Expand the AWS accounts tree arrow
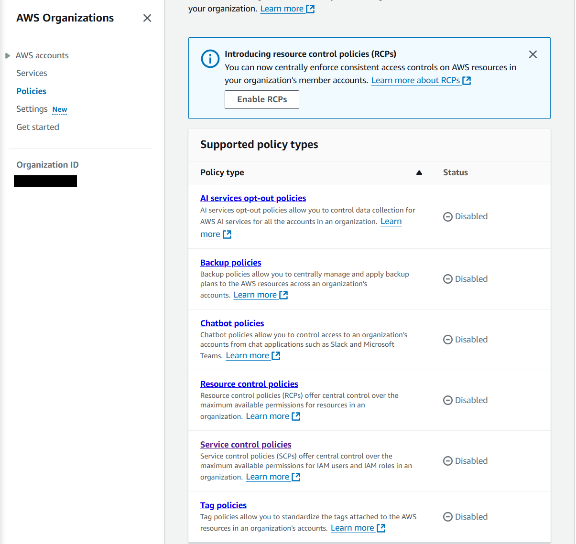 (8, 56)
